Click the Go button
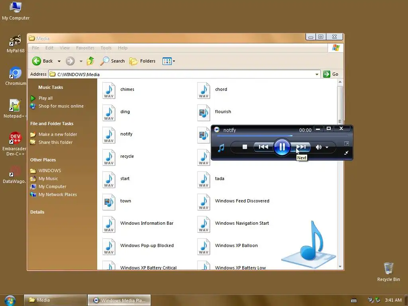The image size is (408, 306). click(330, 74)
